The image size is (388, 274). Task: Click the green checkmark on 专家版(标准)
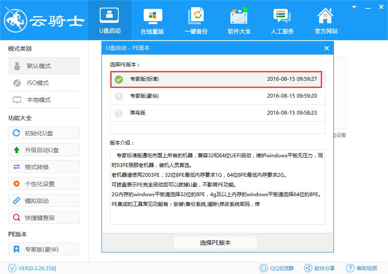119,79
